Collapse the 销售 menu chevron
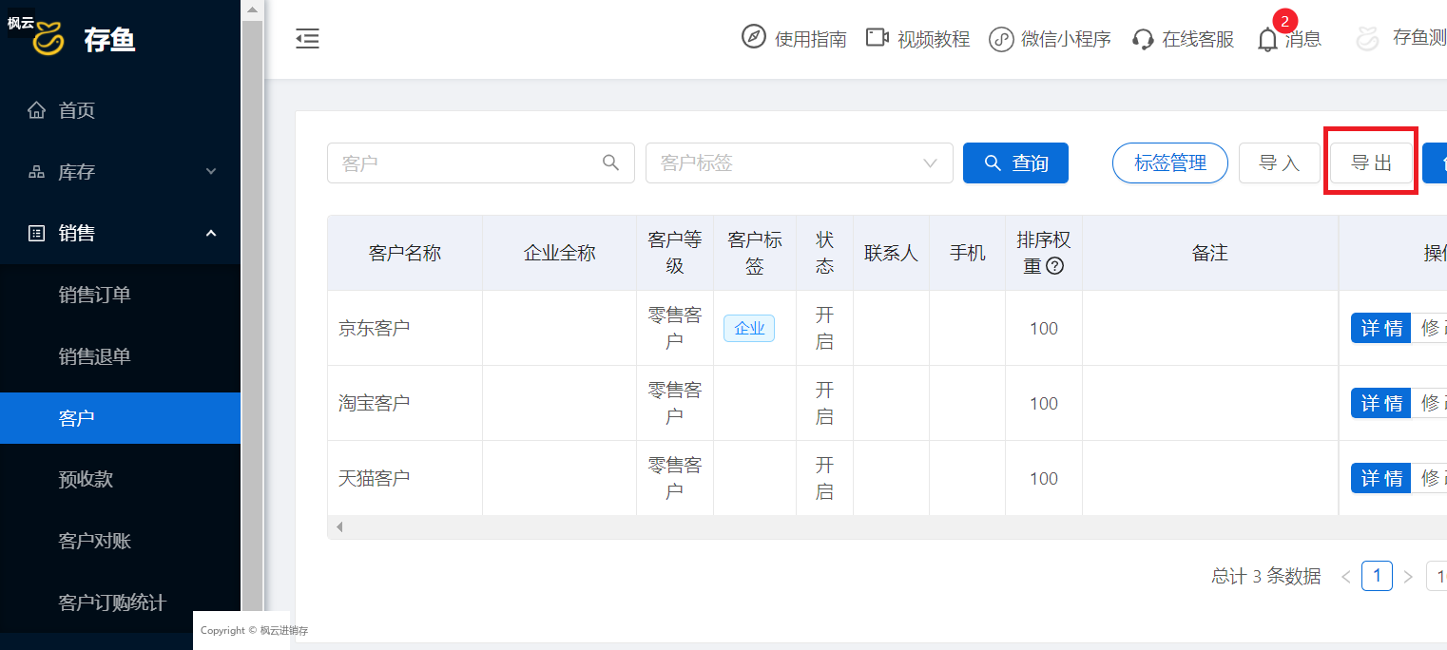This screenshot has height=650, width=1447. point(211,233)
